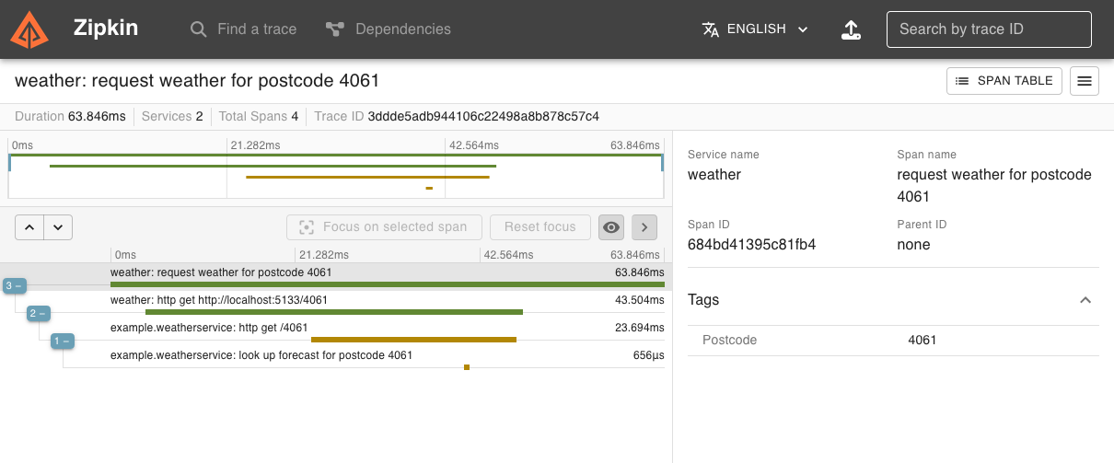Screen dimensions: 1114x463
Task: Click the Zipkin logo icon
Action: [29, 29]
